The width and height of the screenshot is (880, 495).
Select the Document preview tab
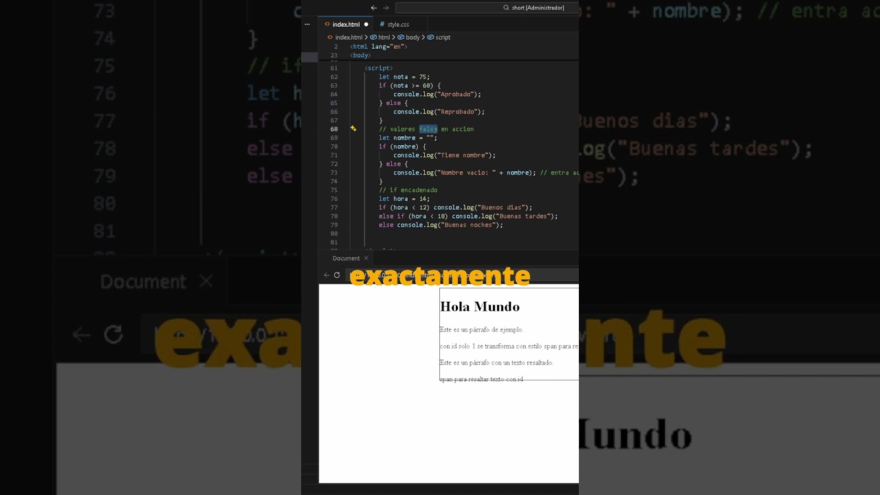(346, 258)
